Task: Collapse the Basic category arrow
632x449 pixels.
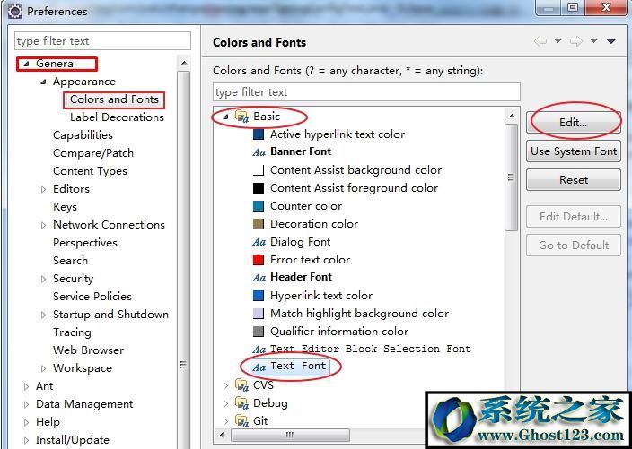Action: coord(225,117)
